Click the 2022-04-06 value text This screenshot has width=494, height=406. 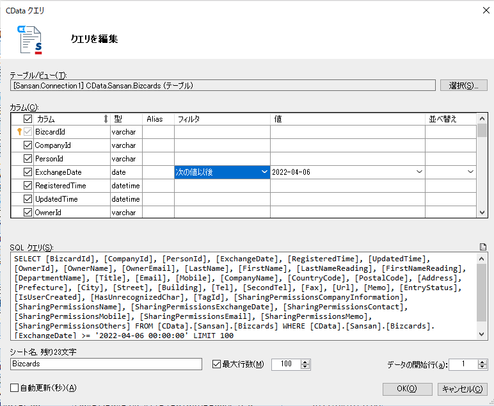point(291,172)
